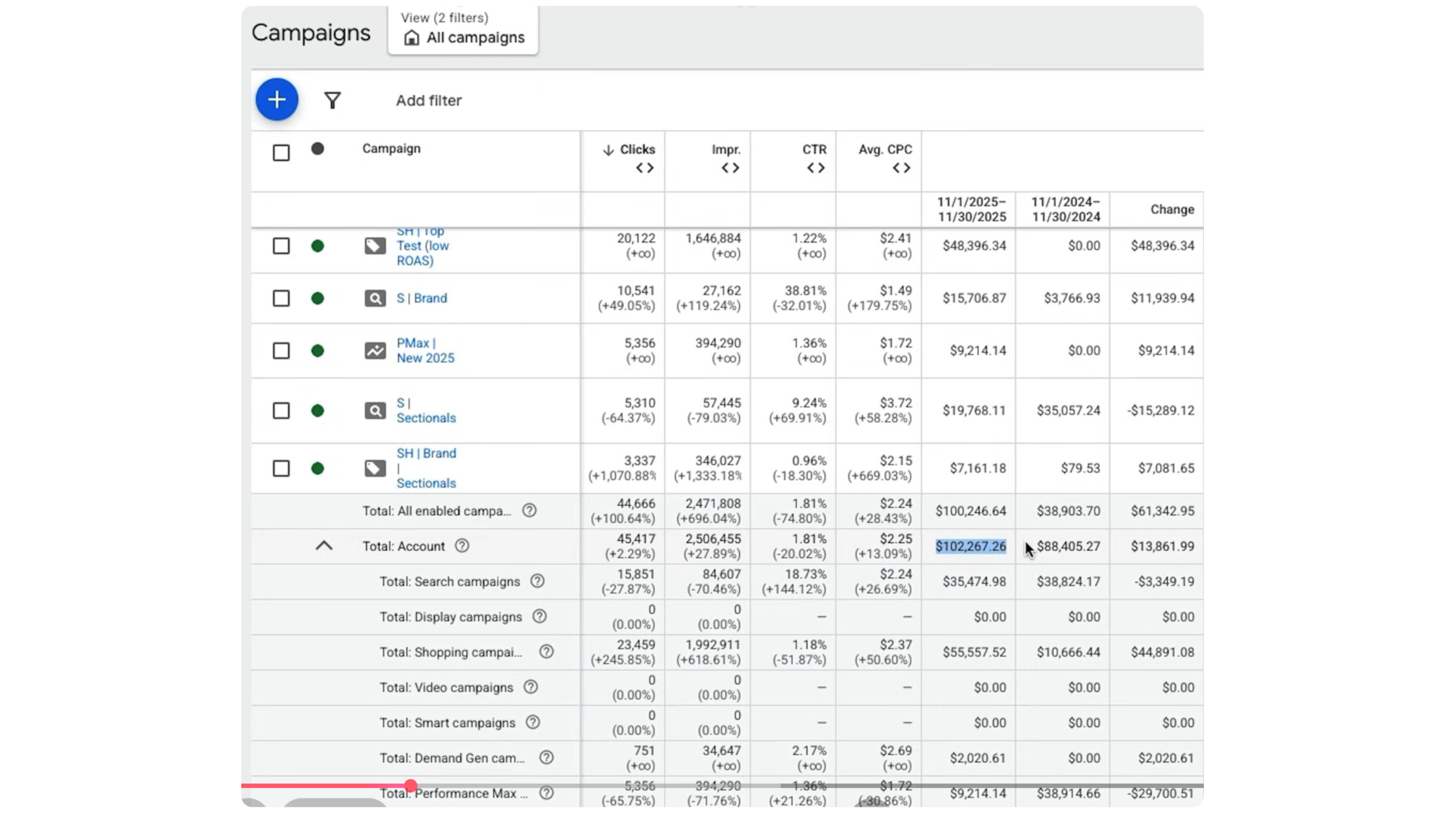Click the red video progress scrubber dot
1445x813 pixels.
click(411, 786)
